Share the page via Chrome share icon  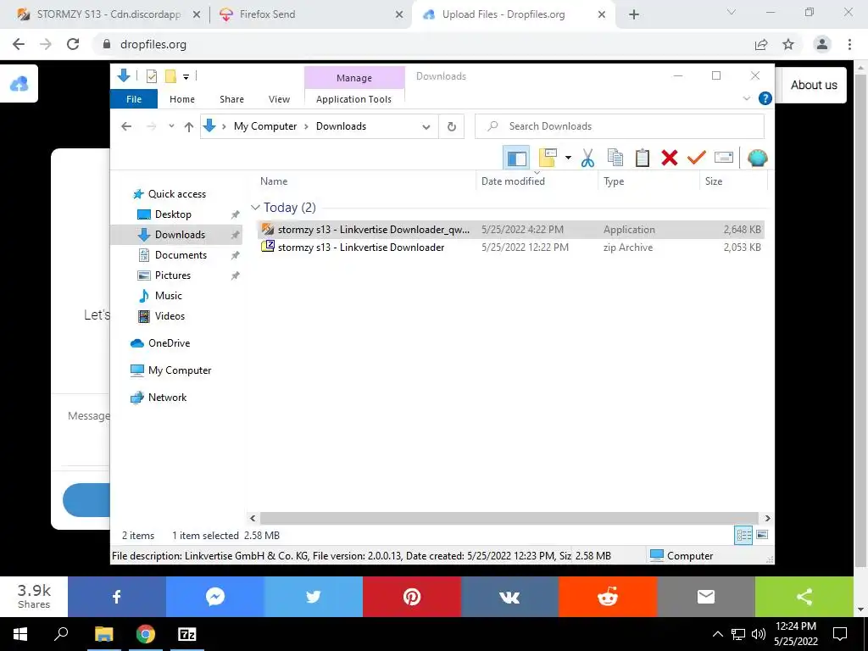(x=761, y=44)
